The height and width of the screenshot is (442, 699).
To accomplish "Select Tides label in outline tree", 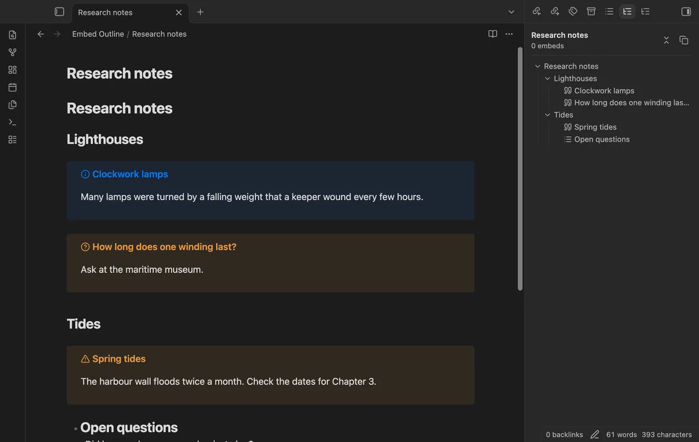I will [x=563, y=115].
